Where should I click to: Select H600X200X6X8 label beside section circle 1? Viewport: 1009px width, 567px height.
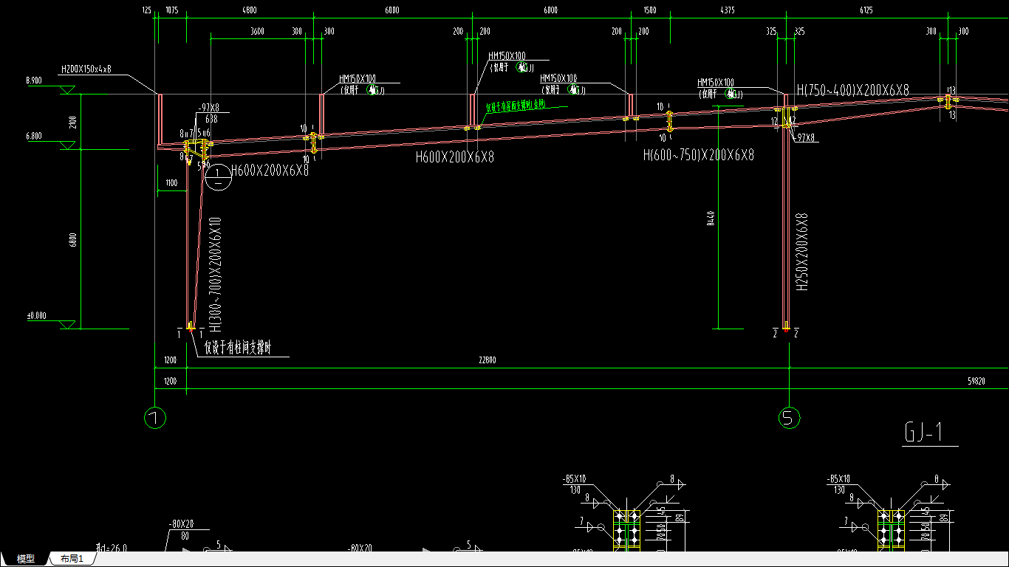pos(270,171)
